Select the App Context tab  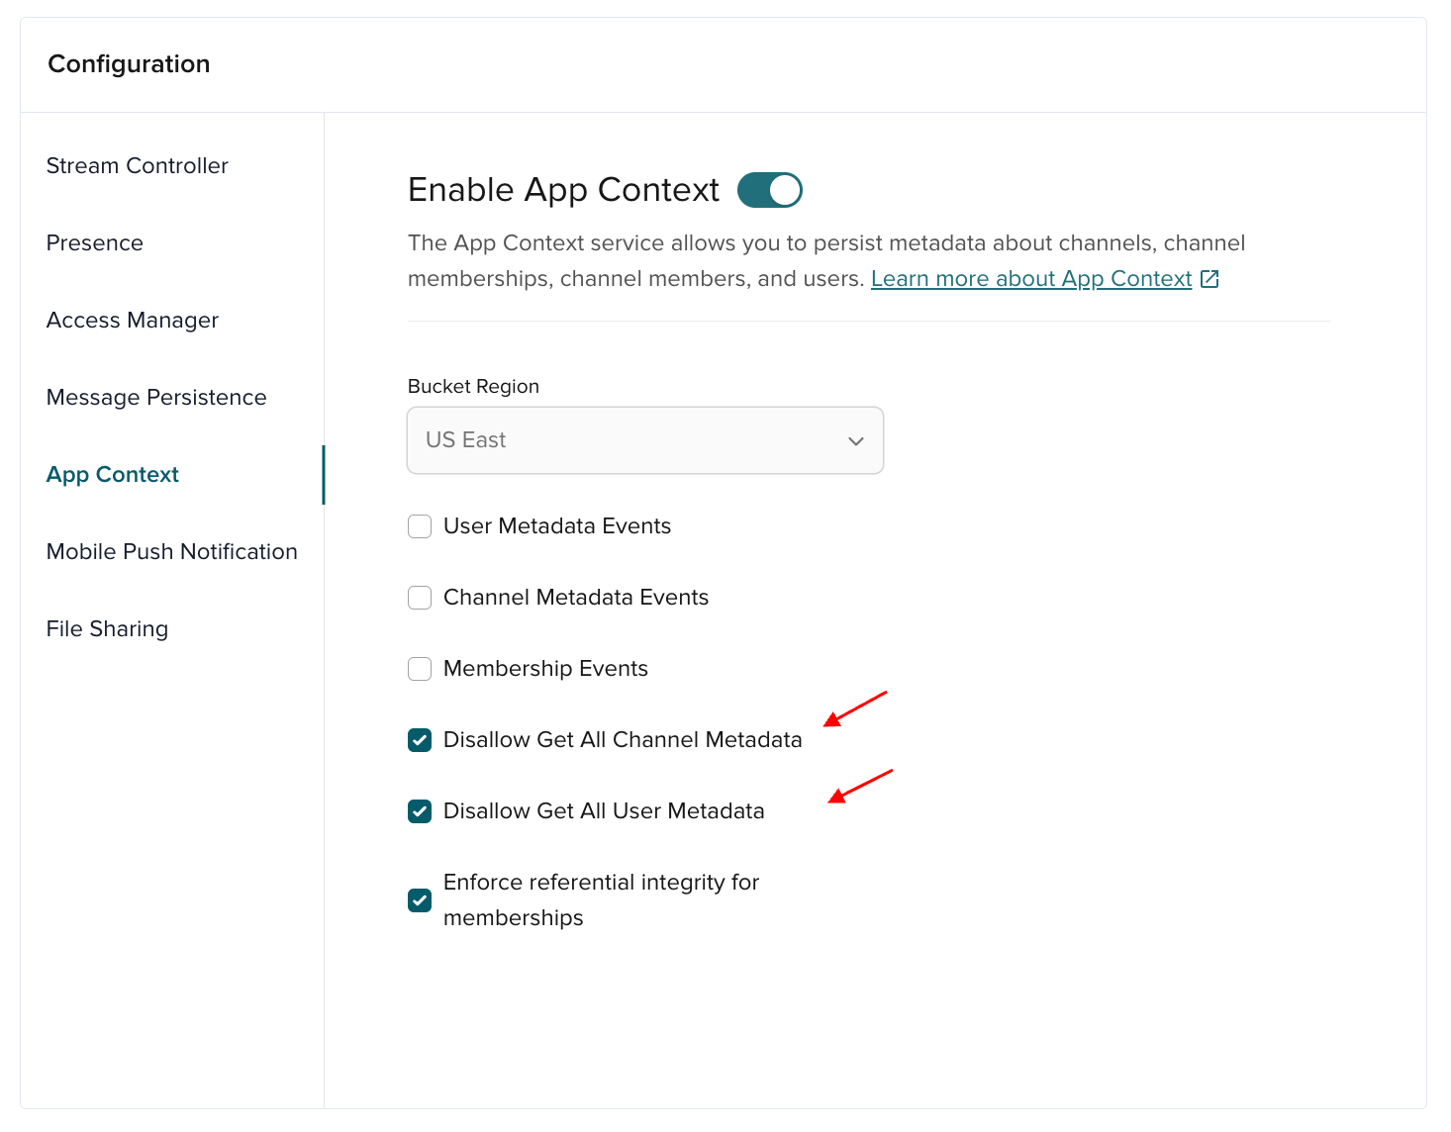point(112,474)
